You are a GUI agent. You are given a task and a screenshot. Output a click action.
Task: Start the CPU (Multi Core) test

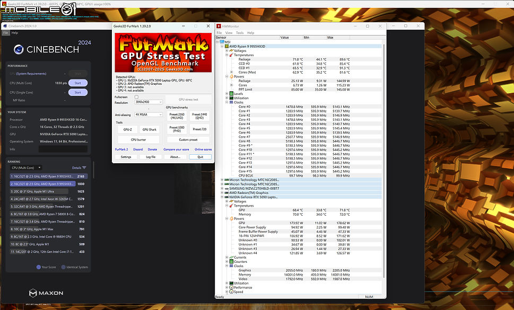77,83
